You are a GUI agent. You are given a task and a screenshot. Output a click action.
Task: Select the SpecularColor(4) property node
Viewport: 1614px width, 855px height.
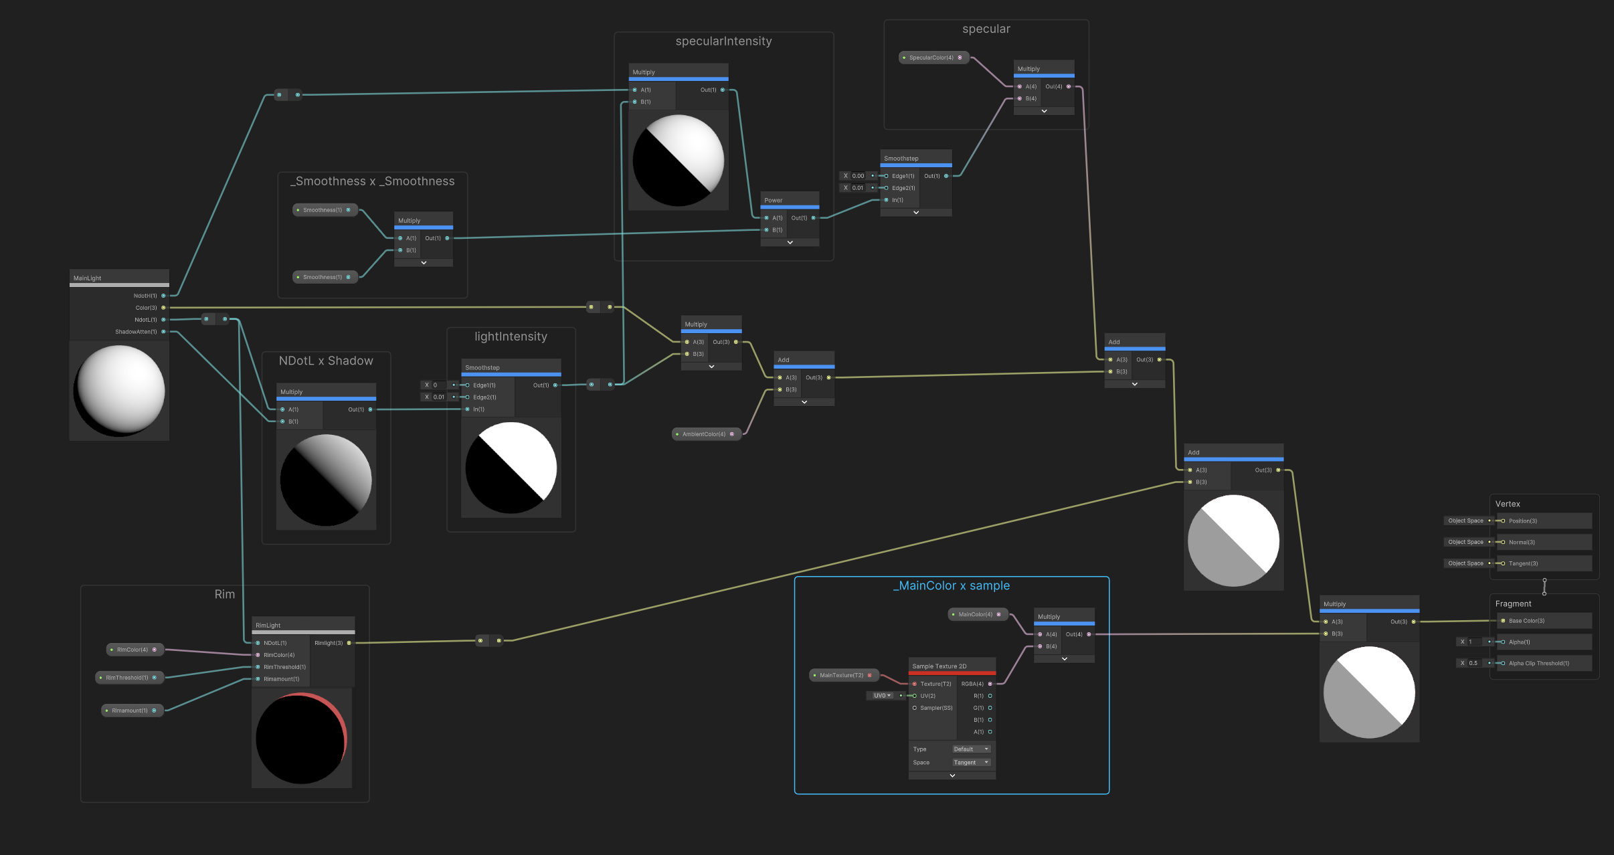933,58
